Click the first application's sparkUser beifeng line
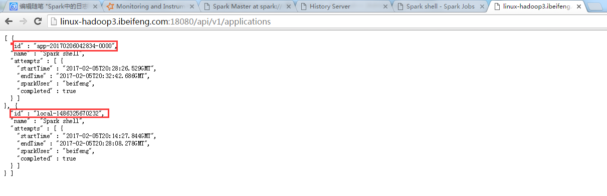Screen dimensions: 607x196 tap(56, 83)
